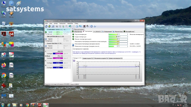The height and width of the screenshot is (107, 191).
Task: Click the current temperature progress bar
Action: coord(118,34)
